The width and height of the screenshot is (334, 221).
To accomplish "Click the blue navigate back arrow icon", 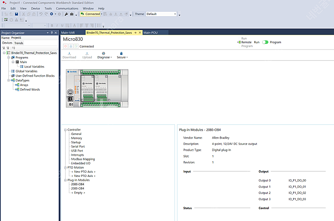I will (x=51, y=14).
